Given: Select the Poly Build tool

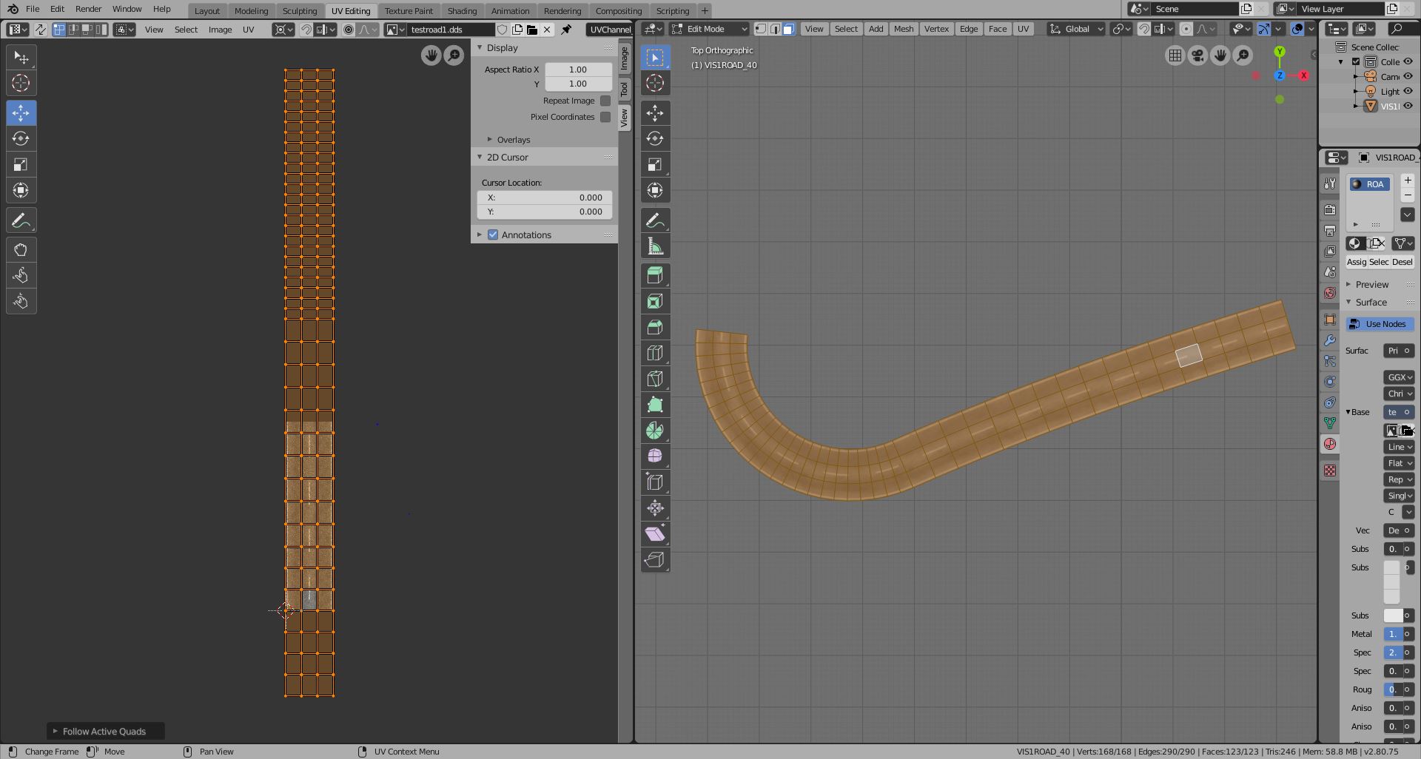Looking at the screenshot, I should 655,405.
